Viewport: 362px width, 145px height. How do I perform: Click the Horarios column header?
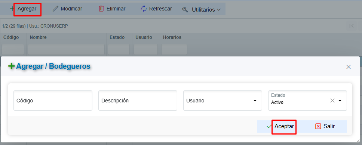172,37
